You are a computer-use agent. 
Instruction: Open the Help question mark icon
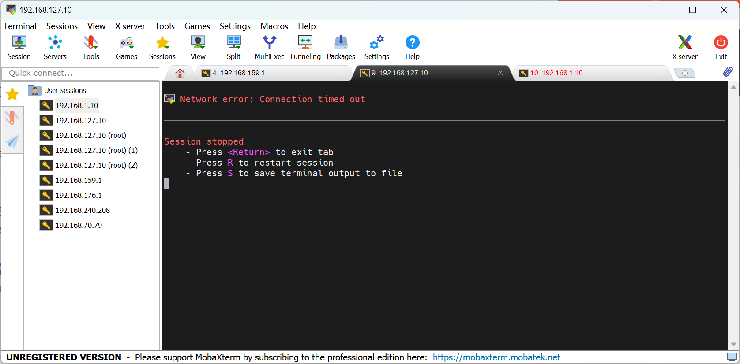tap(412, 48)
